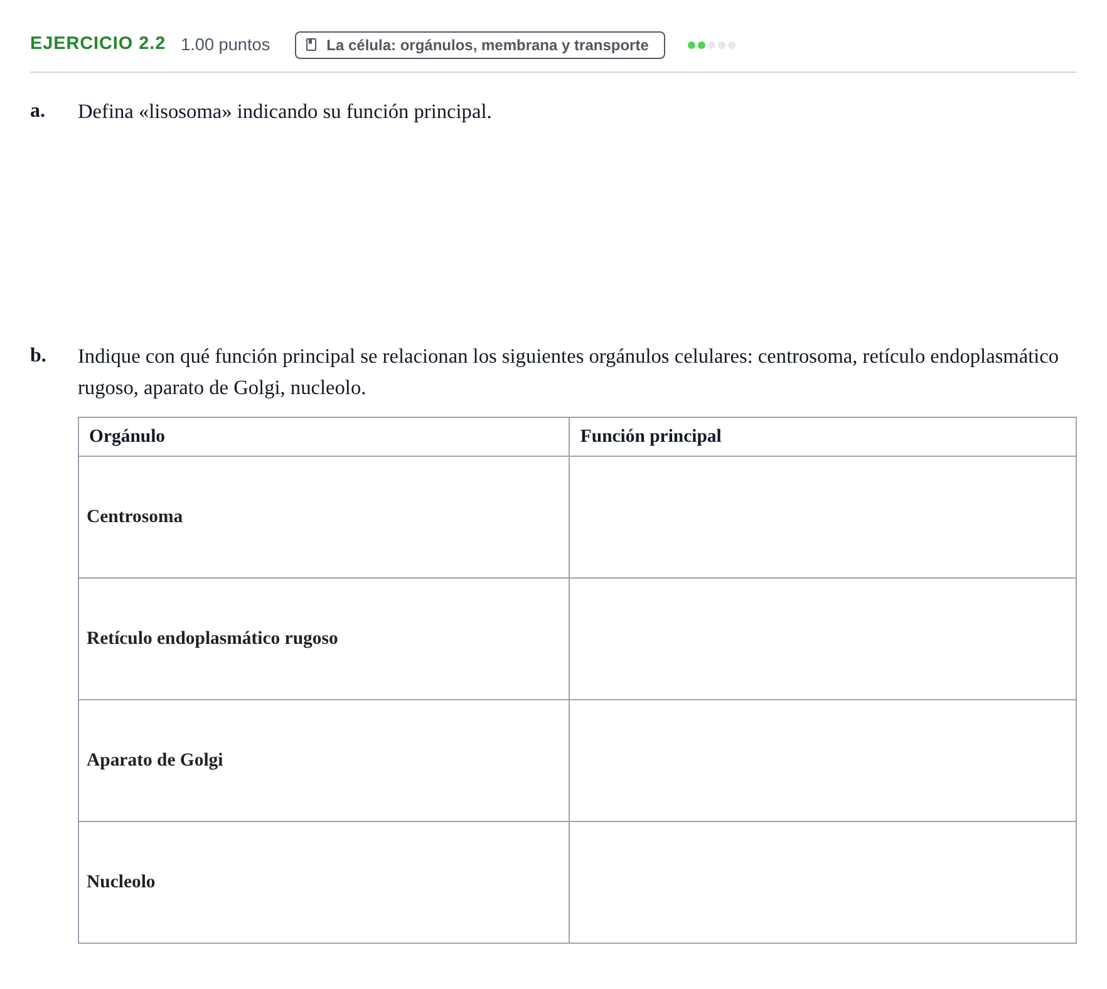Click the empty function cell for Nucleolo
This screenshot has height=989, width=1107.
[x=822, y=882]
